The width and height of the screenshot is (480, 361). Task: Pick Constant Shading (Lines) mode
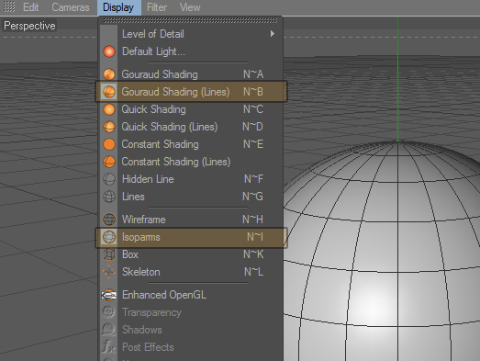190,162
